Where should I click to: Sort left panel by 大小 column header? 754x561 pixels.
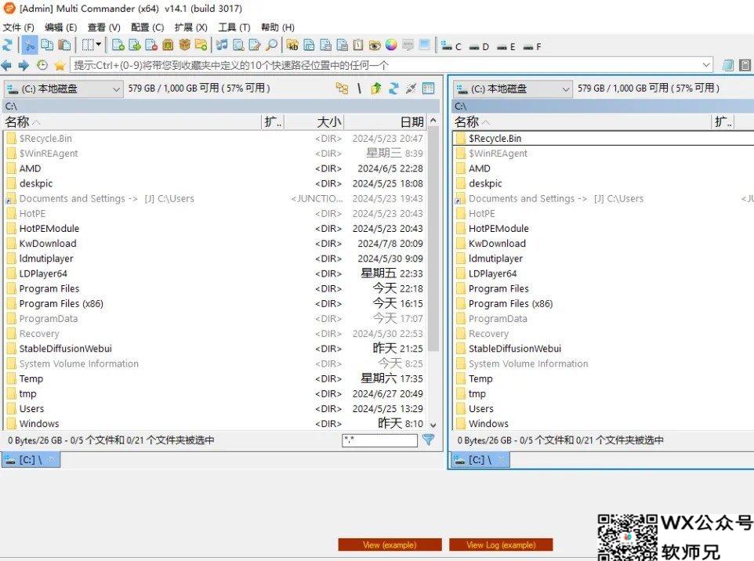coord(314,122)
